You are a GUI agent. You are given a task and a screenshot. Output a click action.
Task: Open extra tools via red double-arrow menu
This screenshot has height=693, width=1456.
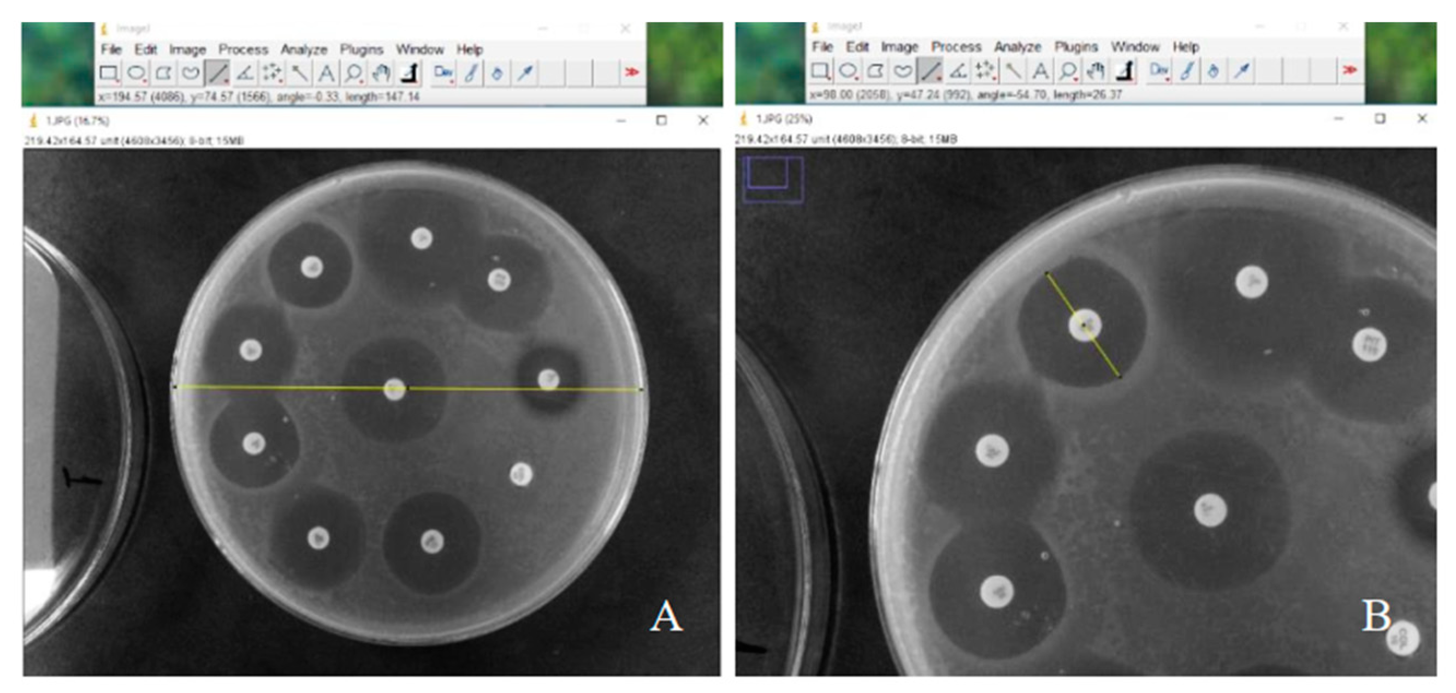click(633, 71)
